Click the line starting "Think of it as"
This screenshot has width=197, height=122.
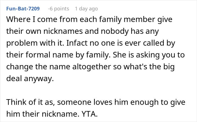click(x=96, y=103)
